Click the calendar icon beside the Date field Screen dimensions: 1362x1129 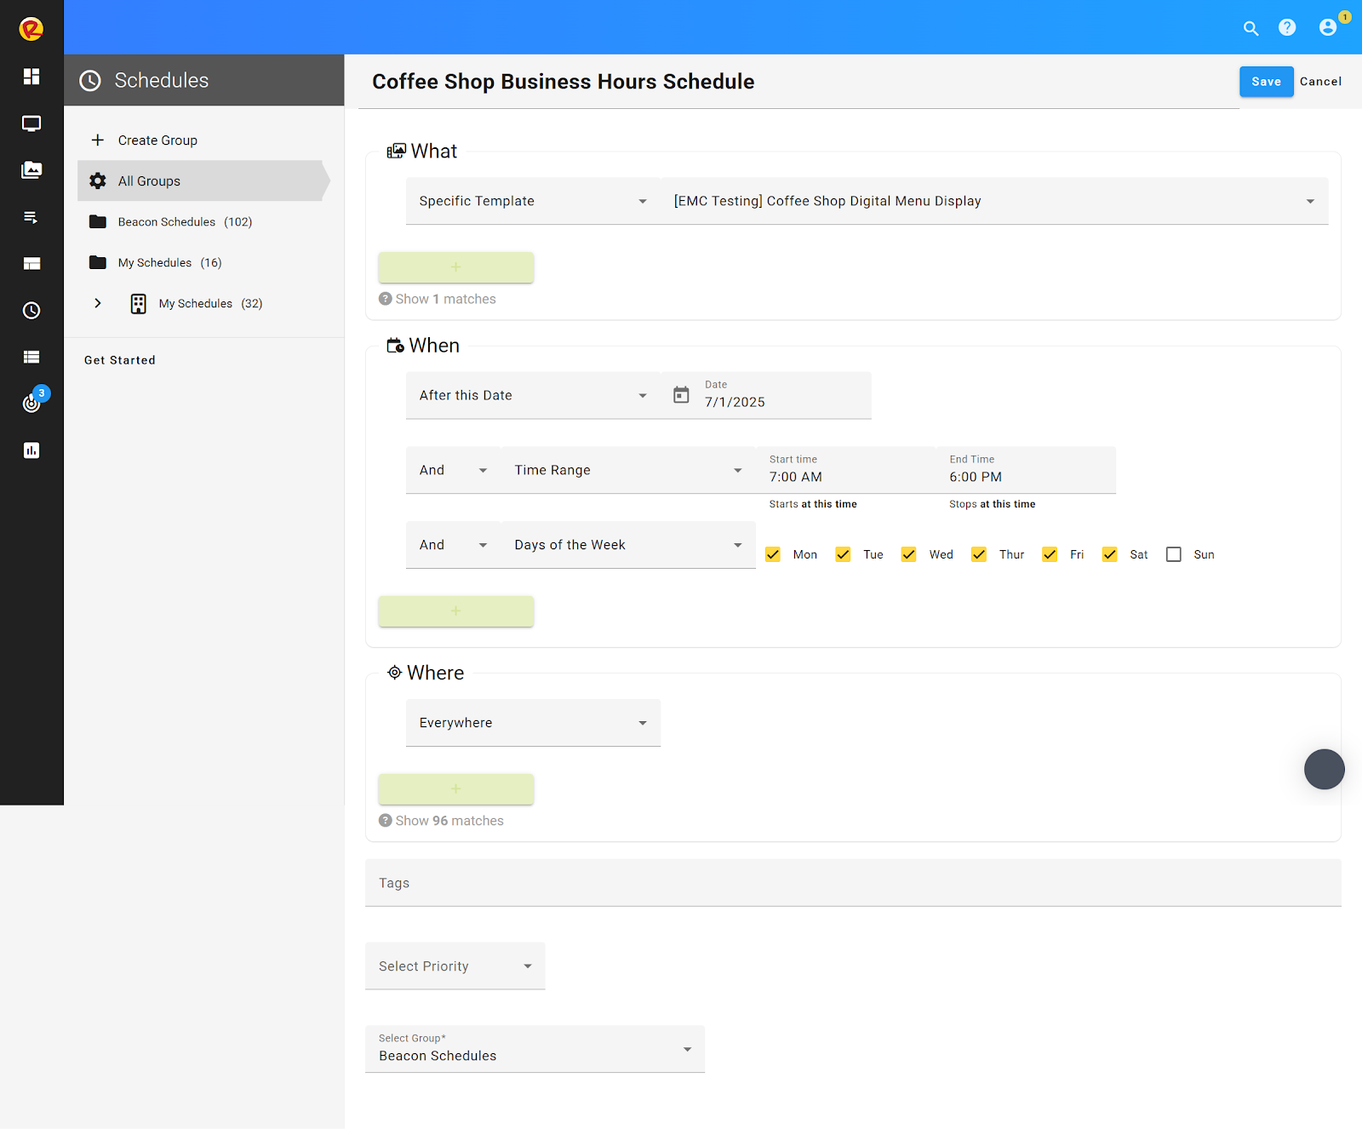pos(681,395)
